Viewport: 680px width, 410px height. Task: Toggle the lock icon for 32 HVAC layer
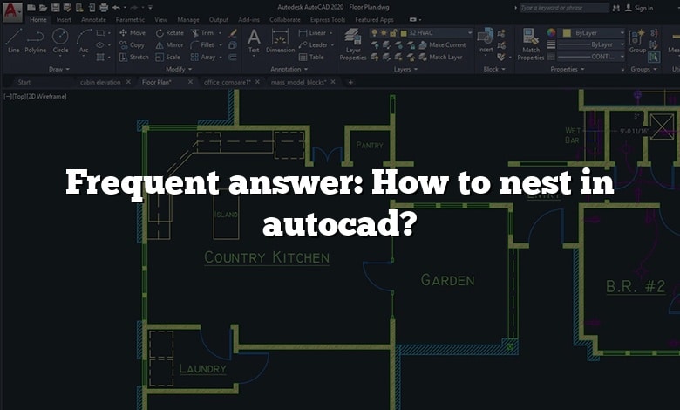(393, 32)
